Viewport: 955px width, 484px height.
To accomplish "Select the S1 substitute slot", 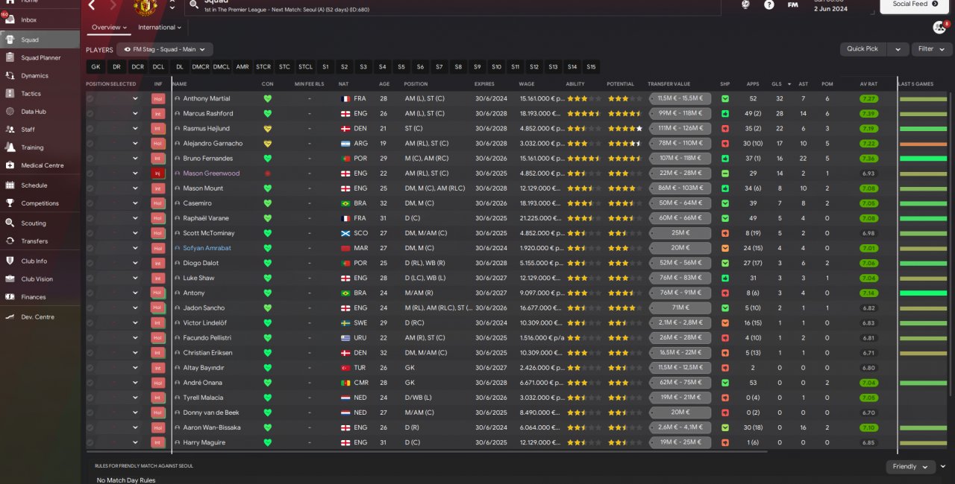I will coord(325,67).
